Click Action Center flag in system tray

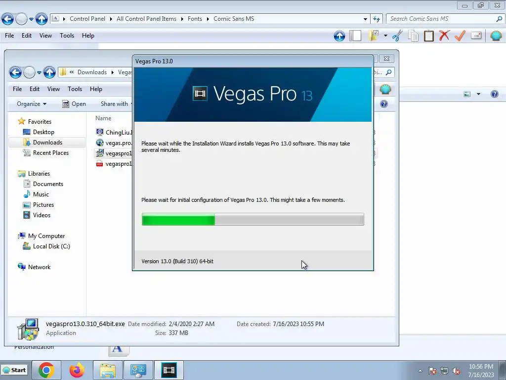(432, 371)
